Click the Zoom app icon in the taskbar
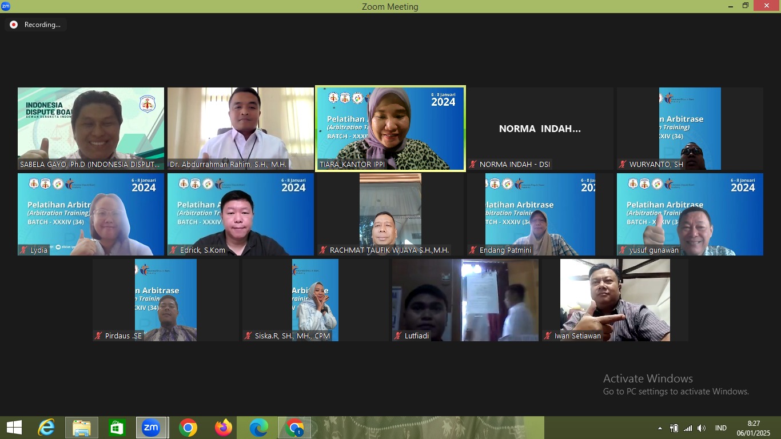This screenshot has height=439, width=781. coord(152,428)
